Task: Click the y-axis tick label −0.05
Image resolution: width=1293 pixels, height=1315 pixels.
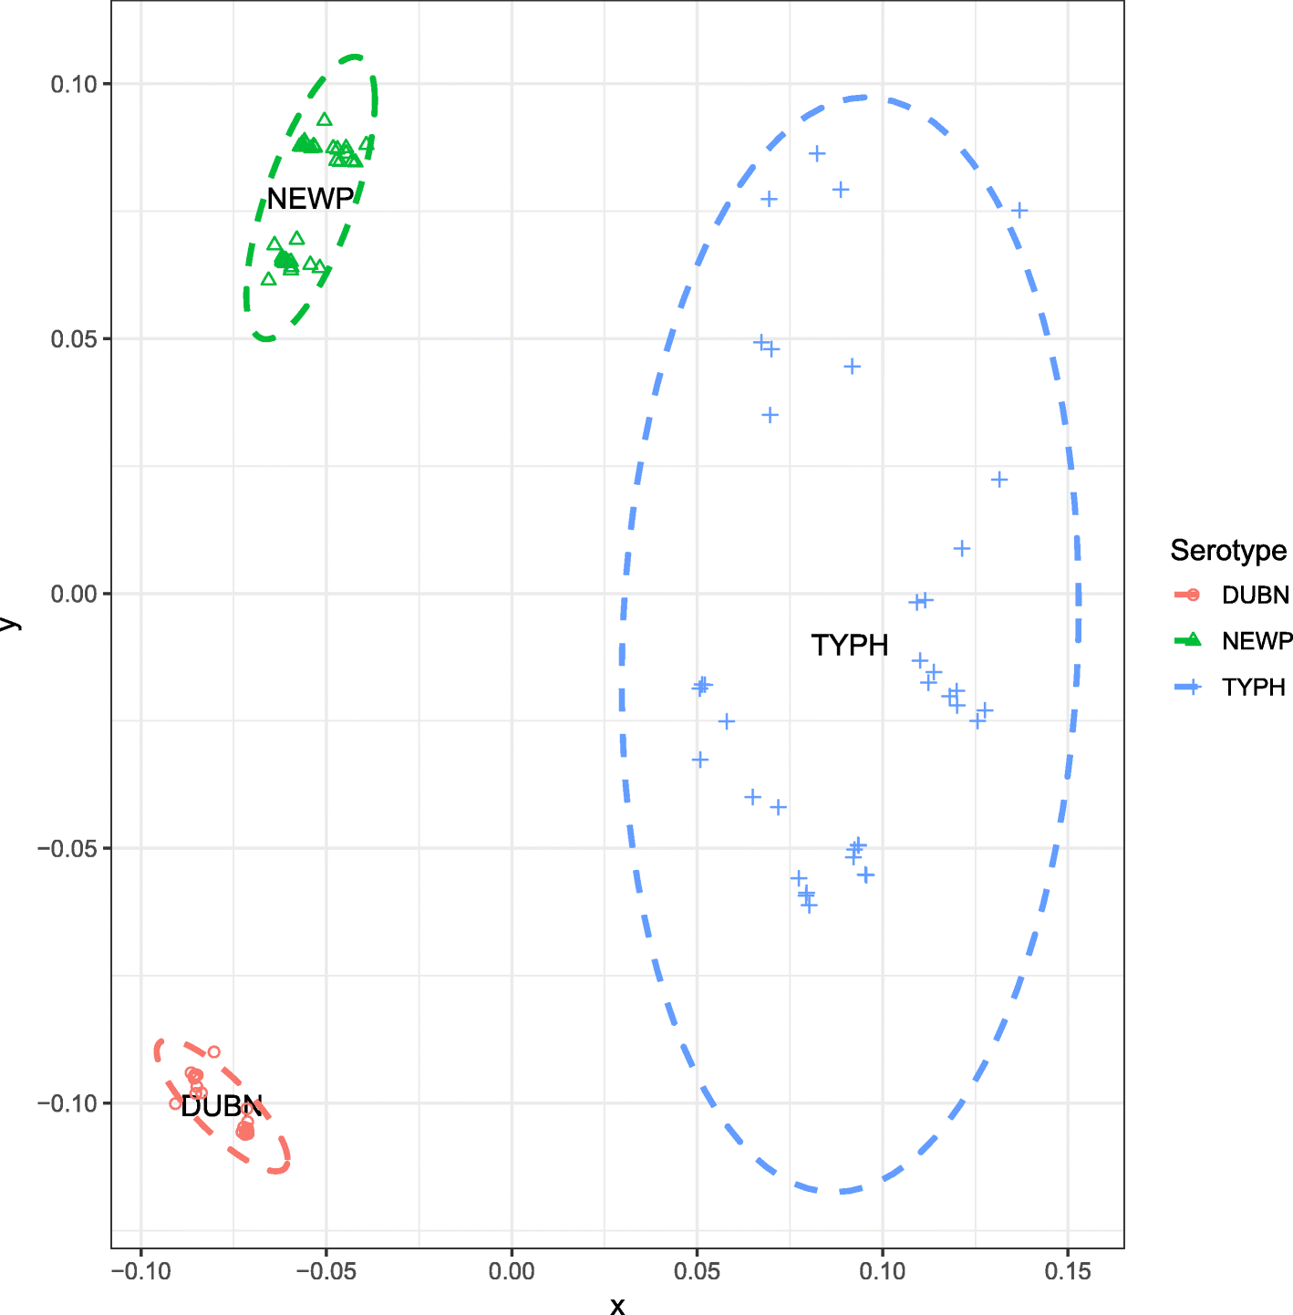Action: [x=67, y=849]
